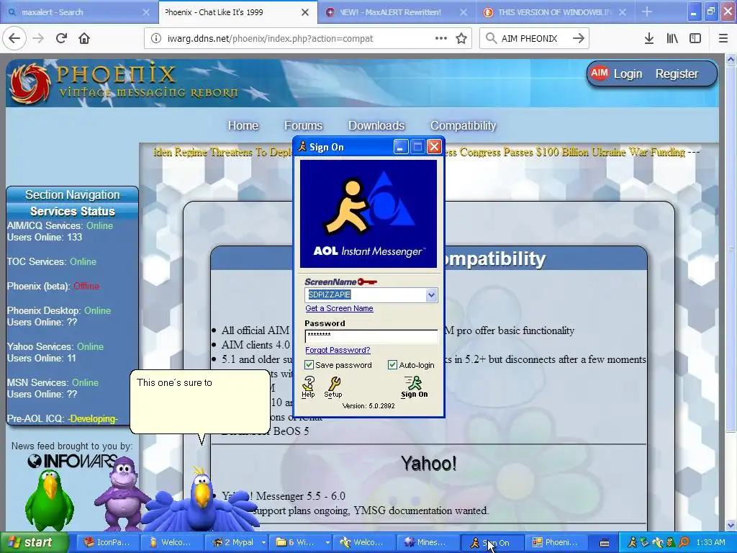Viewport: 737px width, 553px height.
Task: Open the Forums menu item
Action: (x=303, y=125)
